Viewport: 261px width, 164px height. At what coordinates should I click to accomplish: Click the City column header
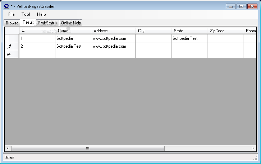[153, 31]
